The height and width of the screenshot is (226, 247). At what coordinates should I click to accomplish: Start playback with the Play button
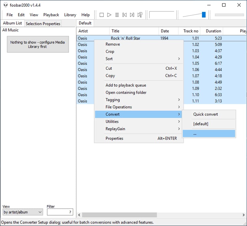pos(109,15)
